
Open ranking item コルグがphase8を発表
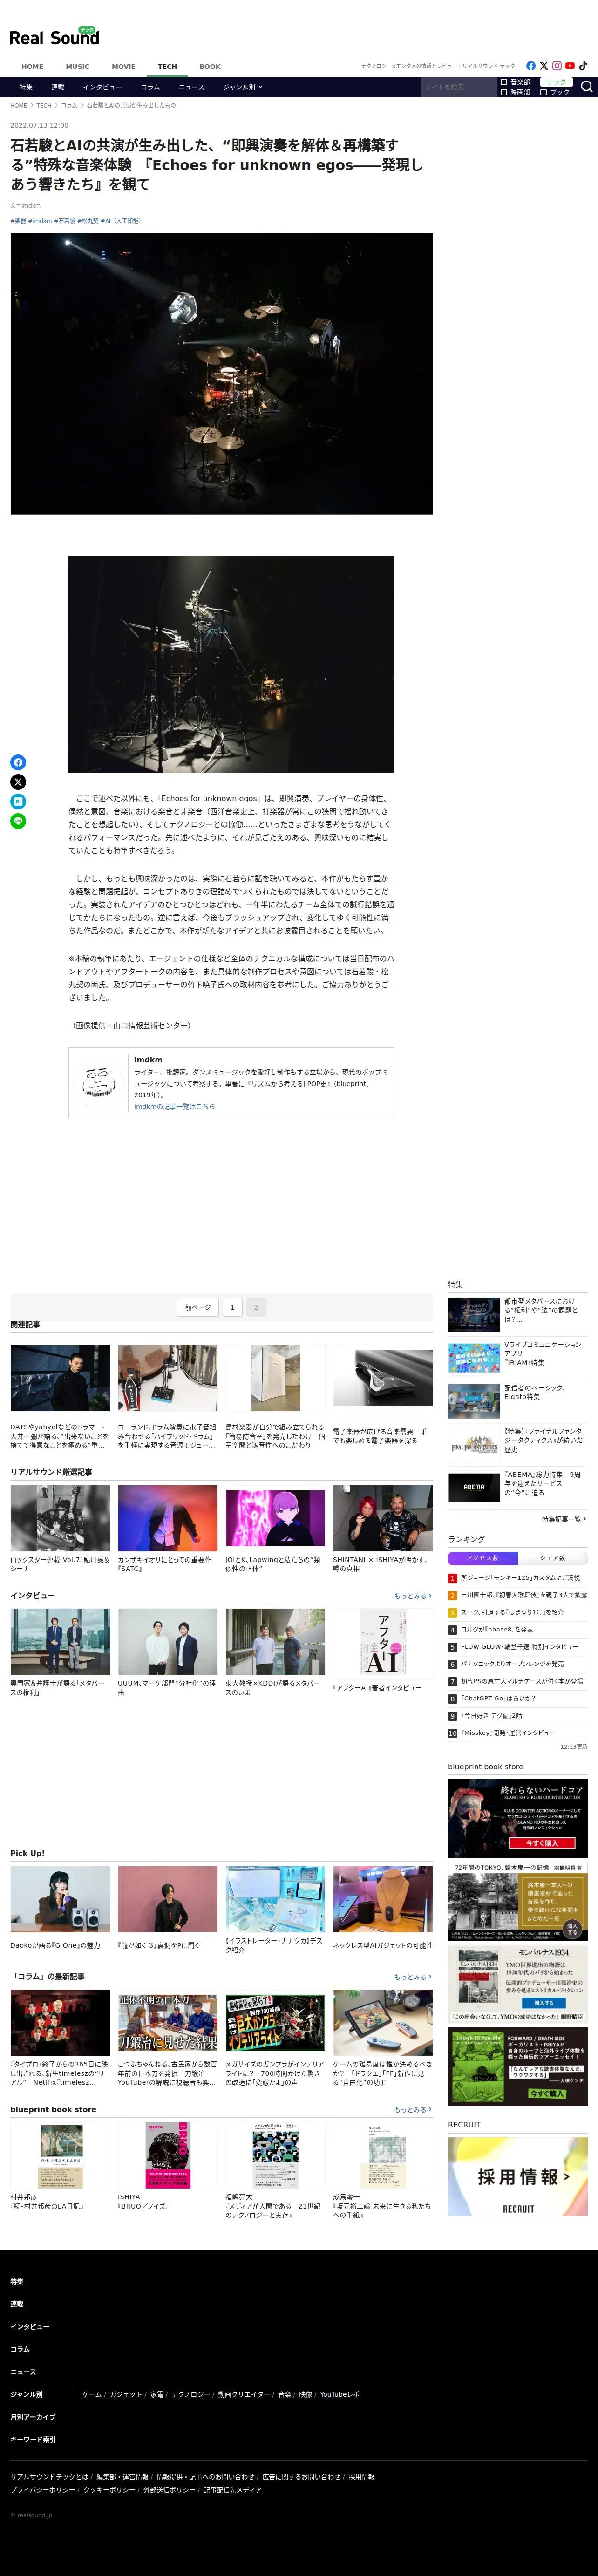[497, 1630]
